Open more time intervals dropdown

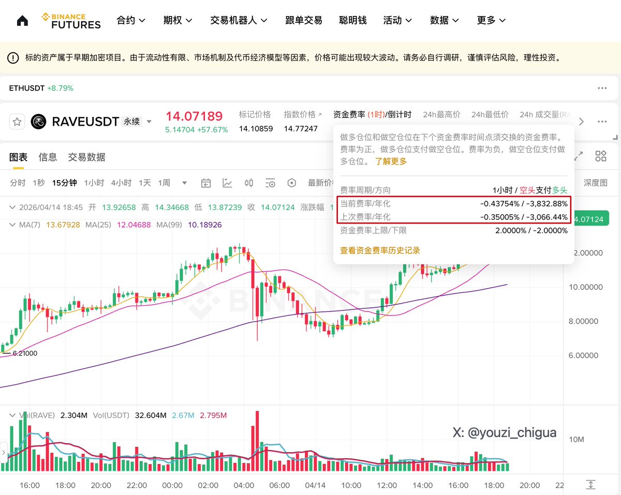pyautogui.click(x=185, y=183)
